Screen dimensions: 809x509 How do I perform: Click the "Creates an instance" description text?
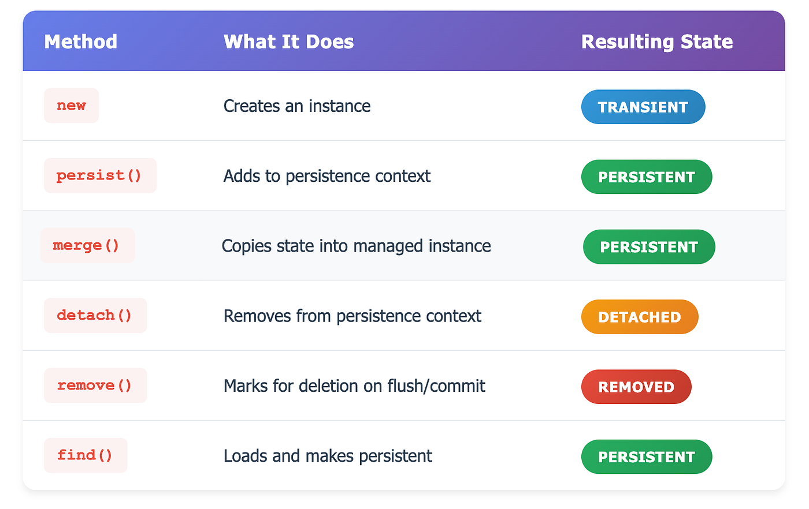[297, 106]
